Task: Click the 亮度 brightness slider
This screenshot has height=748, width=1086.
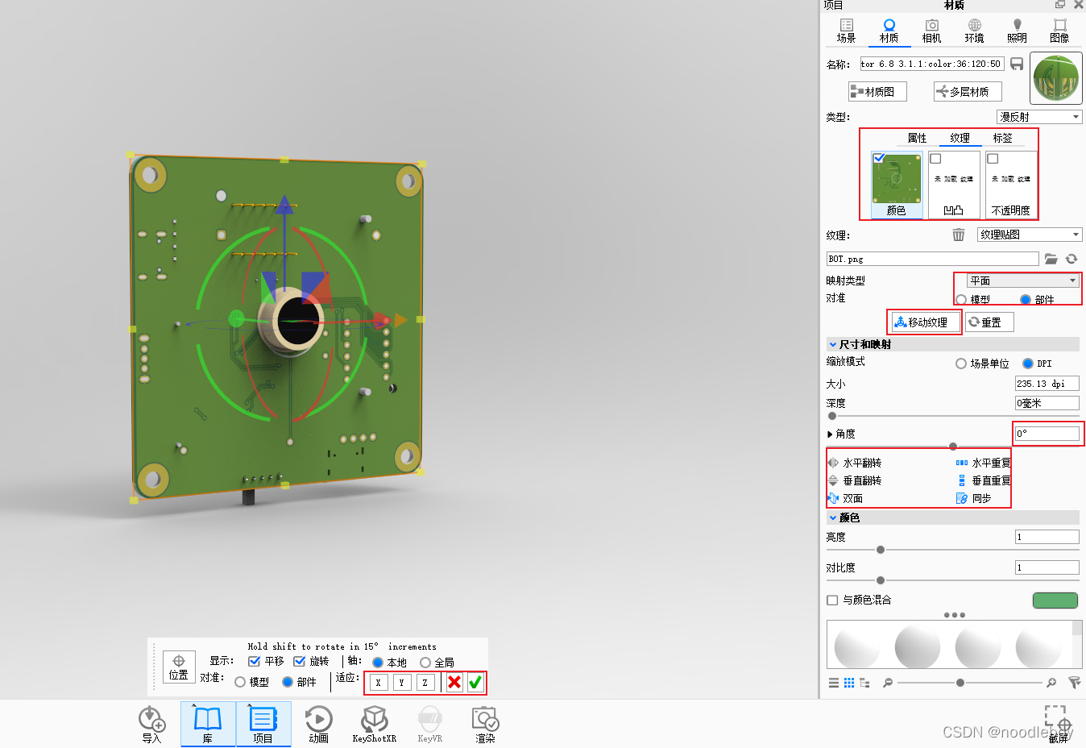Action: coord(953,550)
